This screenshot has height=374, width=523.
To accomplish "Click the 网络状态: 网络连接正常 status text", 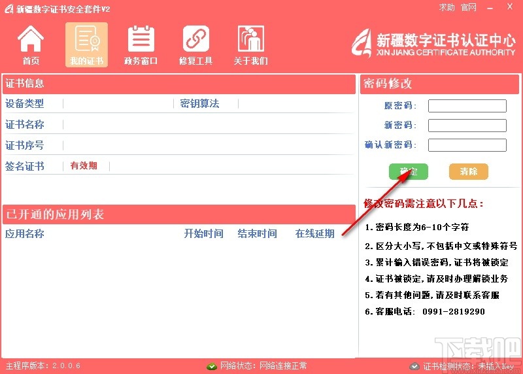I will click(x=263, y=365).
